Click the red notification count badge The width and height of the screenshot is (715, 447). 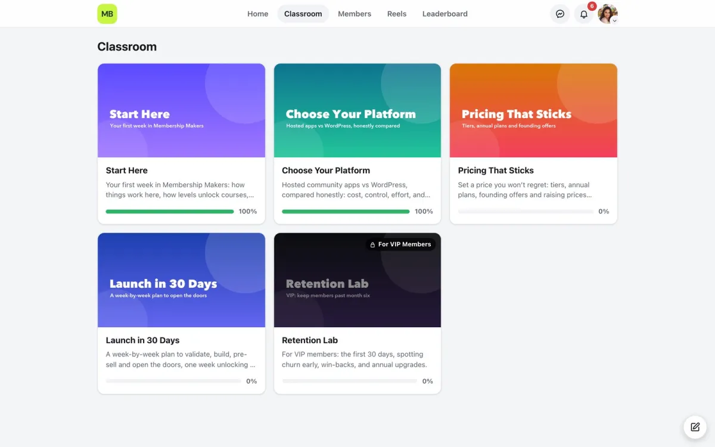tap(592, 6)
